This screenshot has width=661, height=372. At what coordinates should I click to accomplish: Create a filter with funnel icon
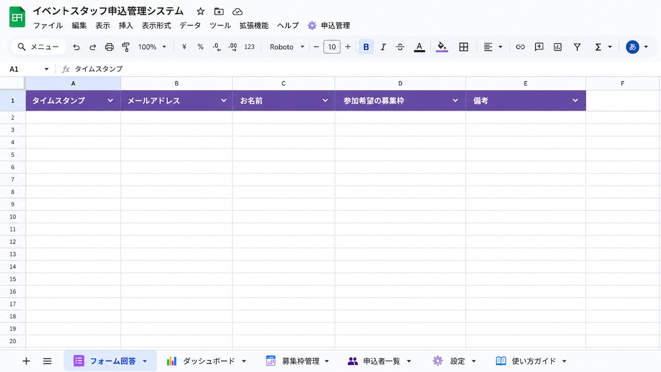(x=578, y=47)
